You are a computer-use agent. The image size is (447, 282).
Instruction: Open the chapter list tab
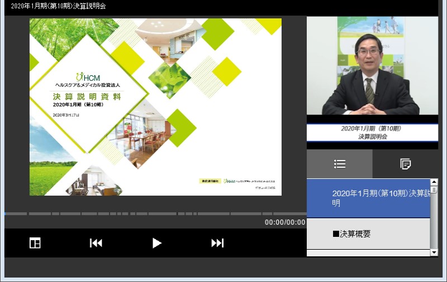pyautogui.click(x=340, y=164)
